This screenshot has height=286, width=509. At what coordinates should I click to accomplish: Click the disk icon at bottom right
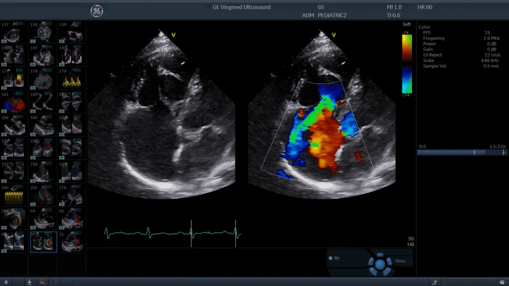pyautogui.click(x=501, y=282)
